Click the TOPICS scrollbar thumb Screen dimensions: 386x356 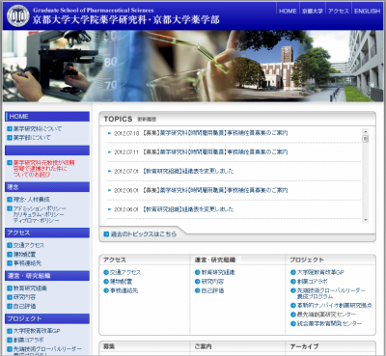click(365, 139)
